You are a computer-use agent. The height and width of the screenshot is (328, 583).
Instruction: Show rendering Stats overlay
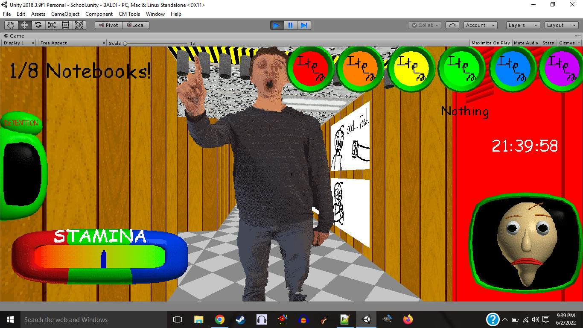[548, 43]
